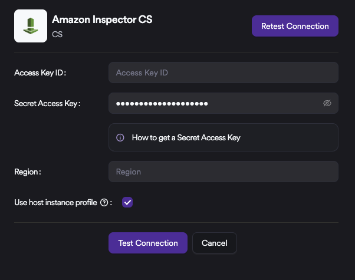Select the Region input field
Viewport: 355px width, 280px height.
(223, 172)
